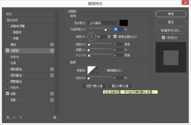Click the angle dial for 角度

pos(92,37)
